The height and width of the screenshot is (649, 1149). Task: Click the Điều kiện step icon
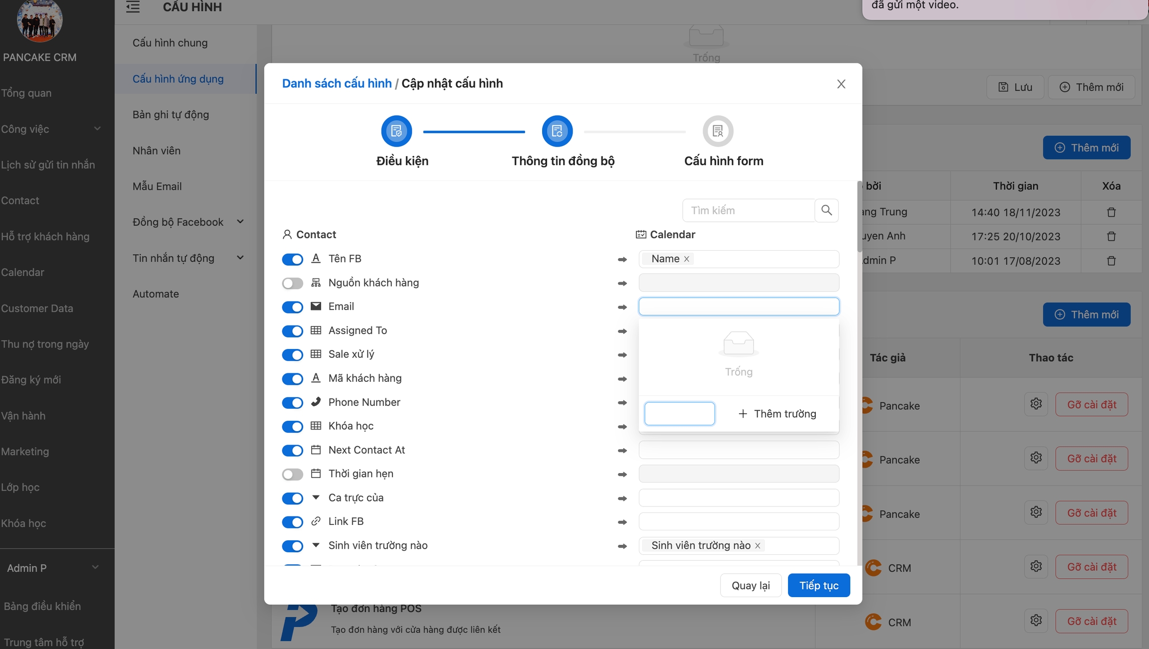pyautogui.click(x=396, y=131)
